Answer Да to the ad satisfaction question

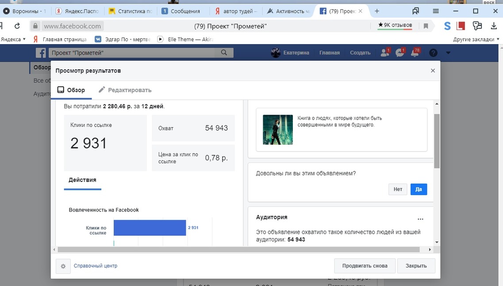pos(419,189)
